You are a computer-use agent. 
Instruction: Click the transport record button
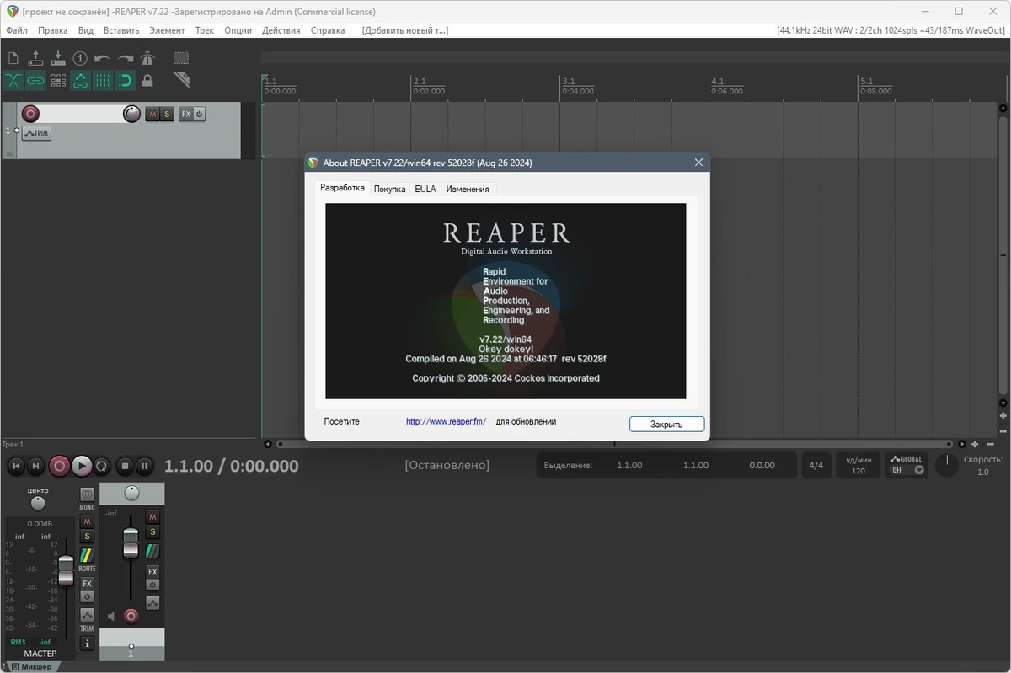click(59, 465)
